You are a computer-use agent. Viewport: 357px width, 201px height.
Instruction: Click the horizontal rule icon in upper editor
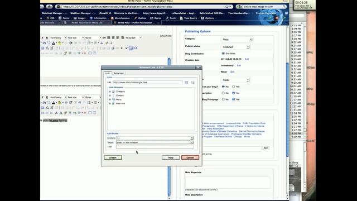click(x=118, y=48)
